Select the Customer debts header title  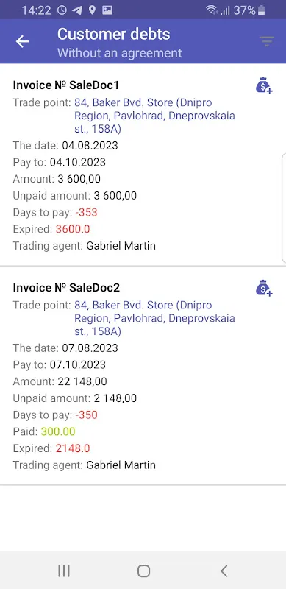point(114,34)
